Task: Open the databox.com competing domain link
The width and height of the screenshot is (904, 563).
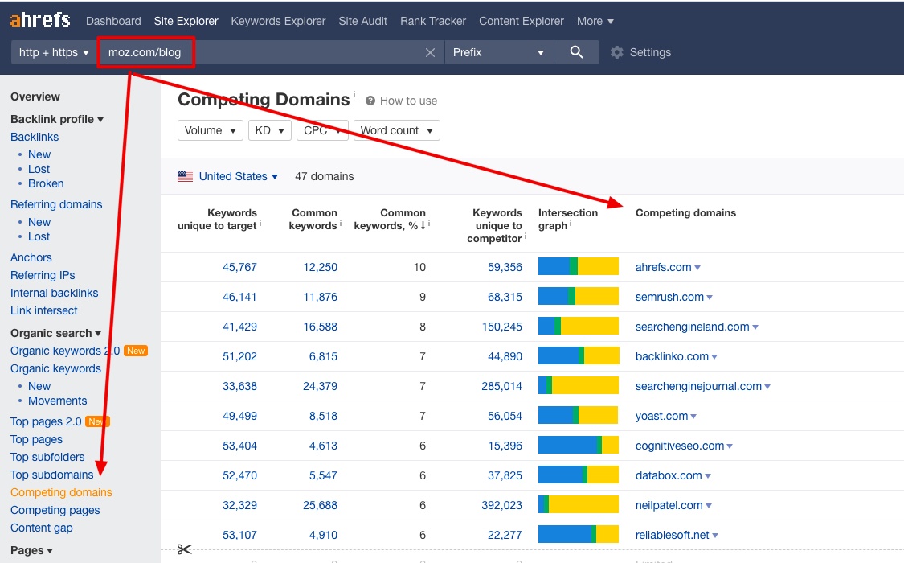Action: [x=669, y=476]
